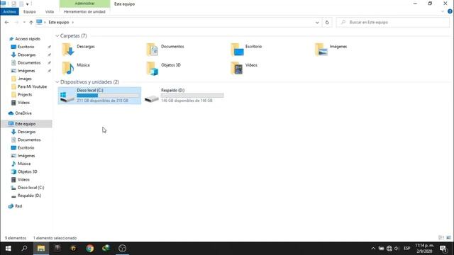Viewport: 454px width, 255px height.
Task: Switch to large icons view in status bar
Action: point(448,238)
